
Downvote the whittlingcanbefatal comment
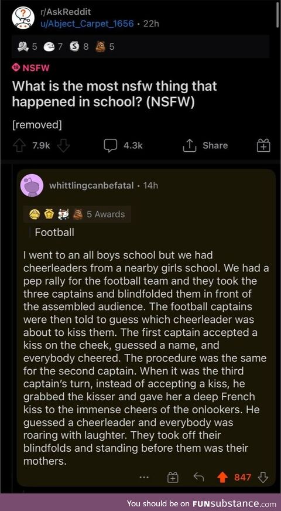pyautogui.click(x=263, y=478)
